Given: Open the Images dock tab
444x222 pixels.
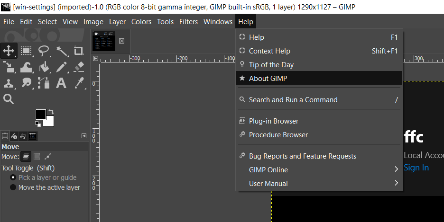Looking at the screenshot, I should coord(33,136).
